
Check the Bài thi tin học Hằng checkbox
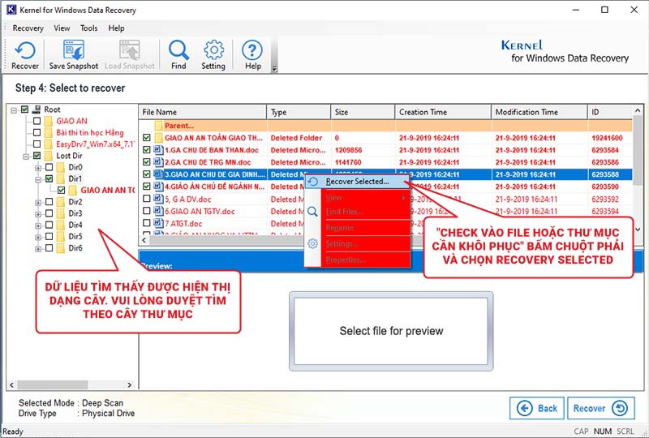point(37,132)
